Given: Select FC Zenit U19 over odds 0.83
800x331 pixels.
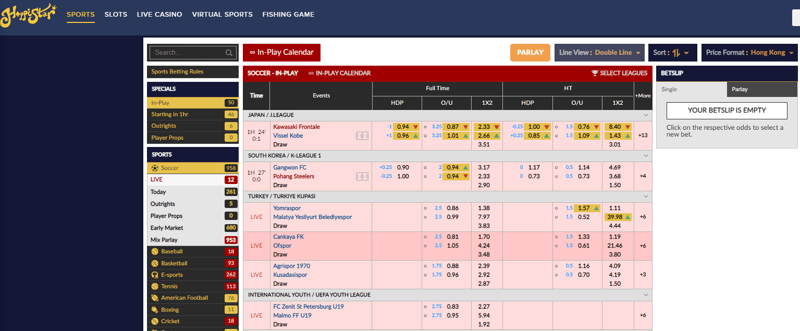Looking at the screenshot, I should coord(452,307).
